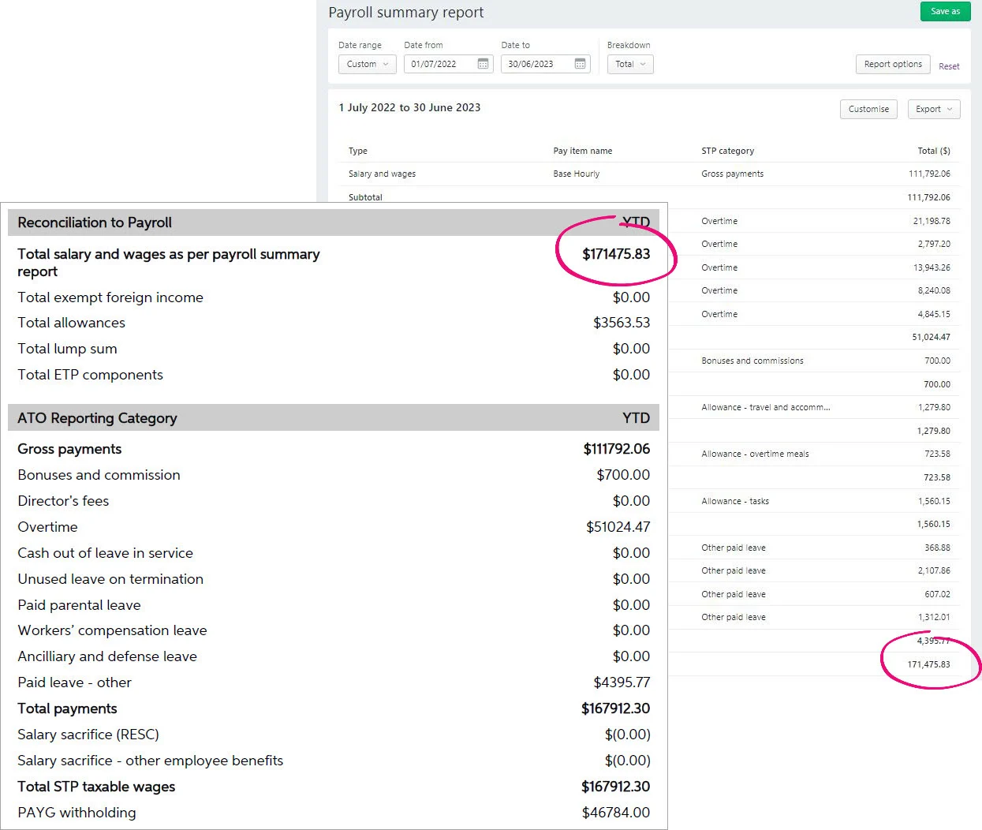Click the Payroll summary report title
The width and height of the screenshot is (982, 830).
(x=405, y=12)
